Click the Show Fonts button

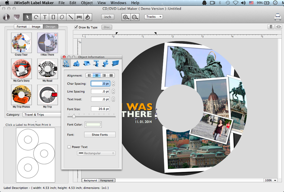pos(100,135)
